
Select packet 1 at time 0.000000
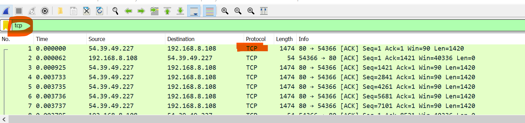pyautogui.click(x=262, y=49)
